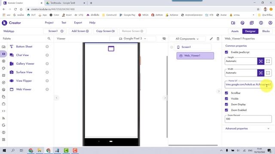
Task: Toggle hidden components visibility eye icon
Action: [x=164, y=38]
